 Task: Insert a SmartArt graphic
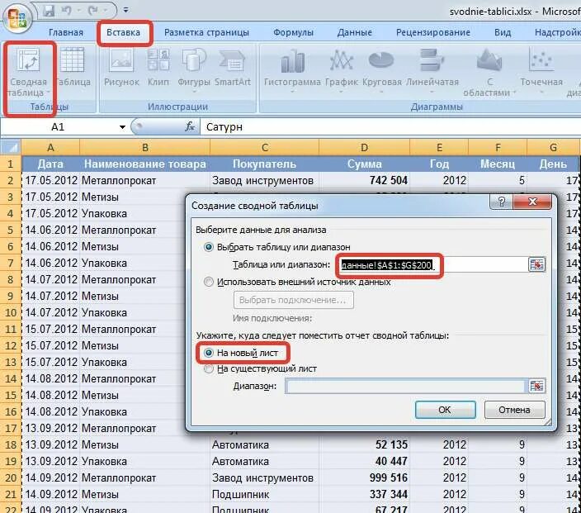[x=233, y=67]
